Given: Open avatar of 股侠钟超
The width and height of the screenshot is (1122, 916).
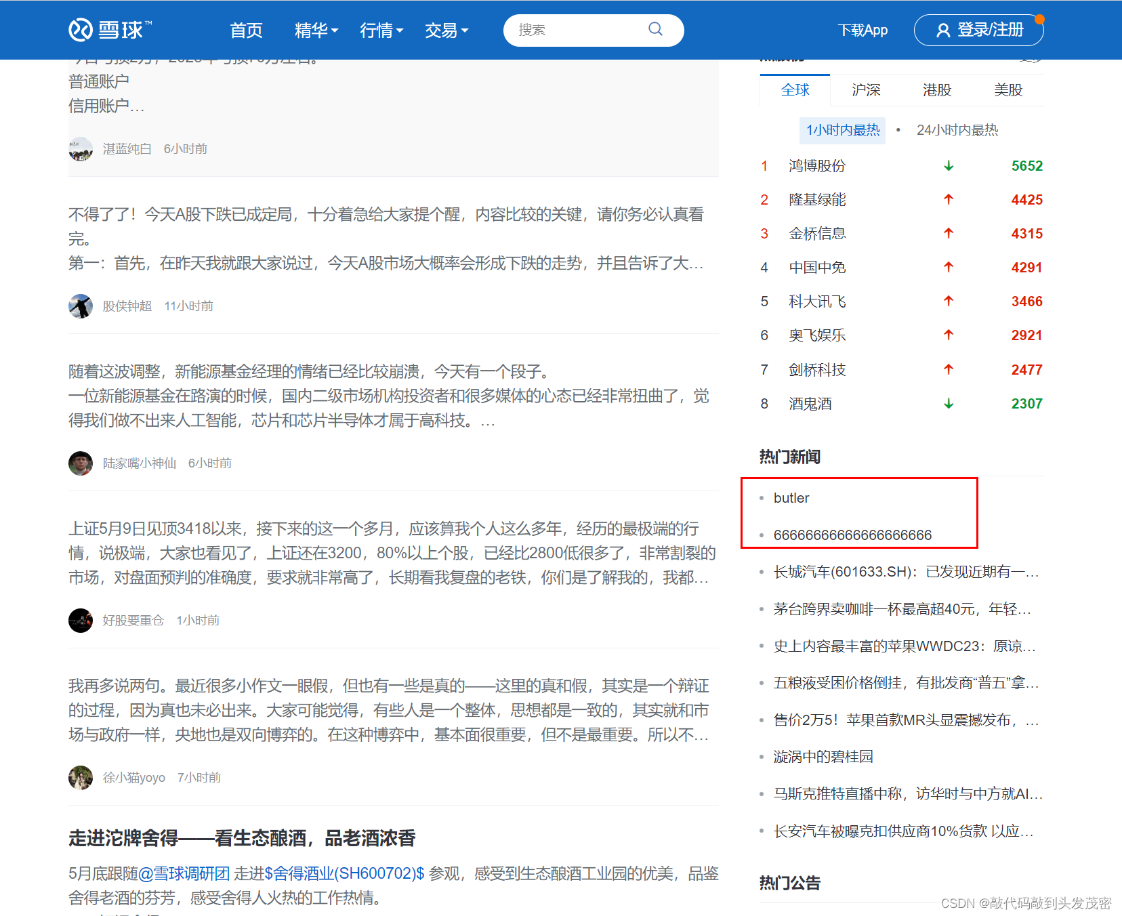Looking at the screenshot, I should point(81,306).
